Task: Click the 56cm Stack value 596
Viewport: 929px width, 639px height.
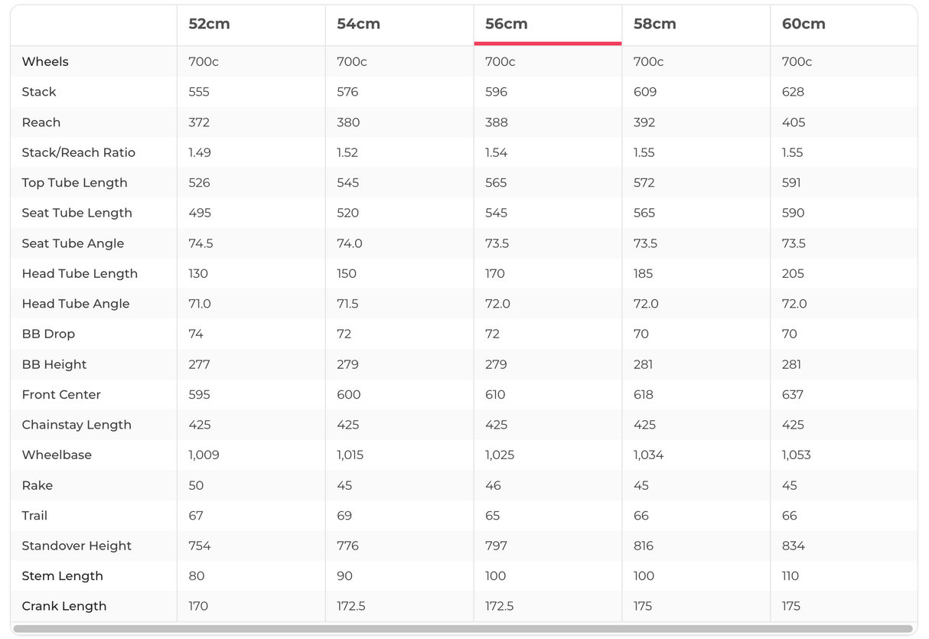Action: point(496,92)
